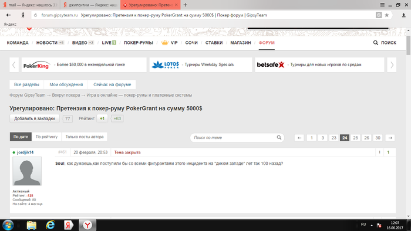The width and height of the screenshot is (411, 231).
Task: Switch to Yandex Browser taskbar icon
Action: (87, 225)
